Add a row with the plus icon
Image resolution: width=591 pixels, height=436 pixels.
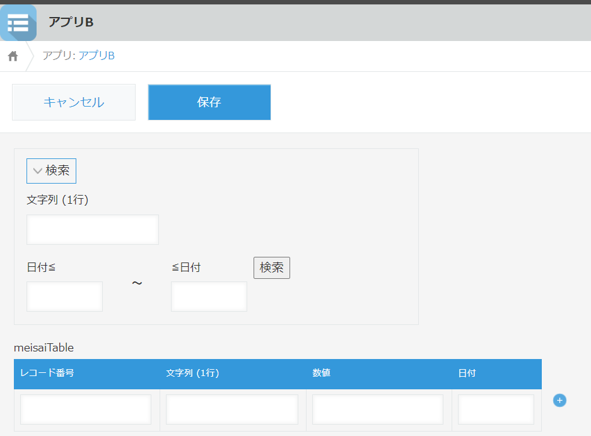pyautogui.click(x=559, y=400)
